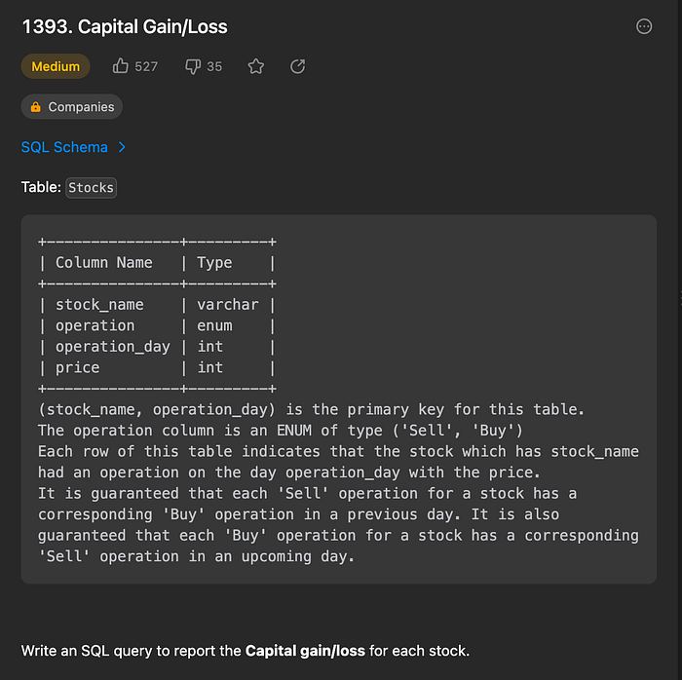
Task: Click the share arrow icon
Action: (297, 66)
